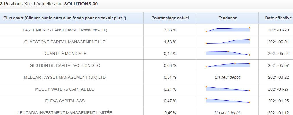The width and height of the screenshot is (293, 115).
Task: Open Gladstone Capital trend sparkline
Action: (228, 42)
